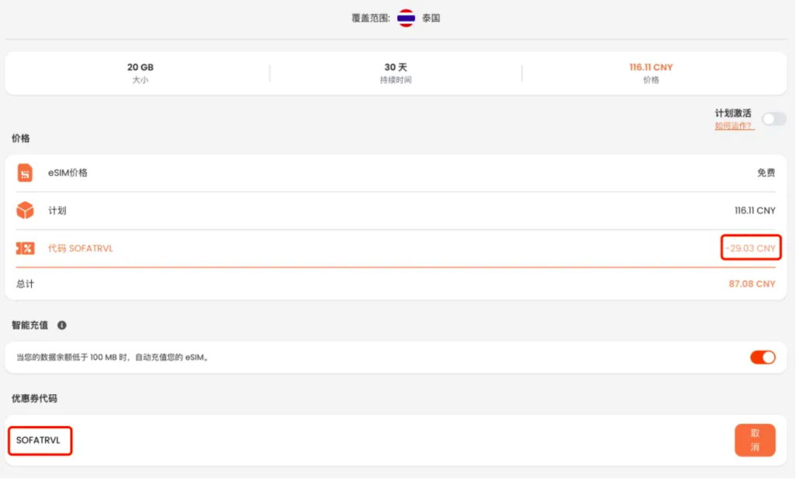The height and width of the screenshot is (479, 796).
Task: Click the orange plan cube icon
Action: pos(25,211)
